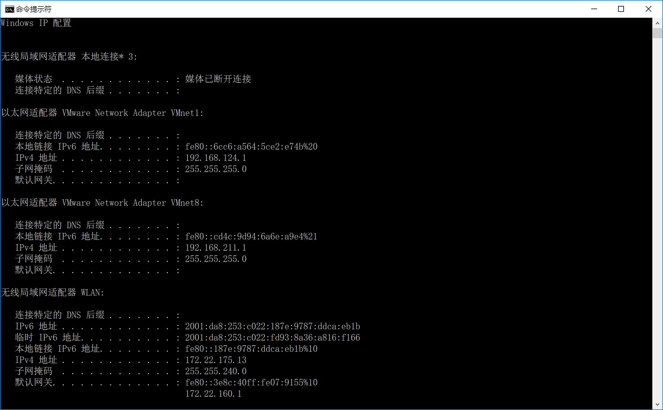Click the temporary IPv6 address ending f166
Screen dimensions: 663x410
[x=273, y=338]
